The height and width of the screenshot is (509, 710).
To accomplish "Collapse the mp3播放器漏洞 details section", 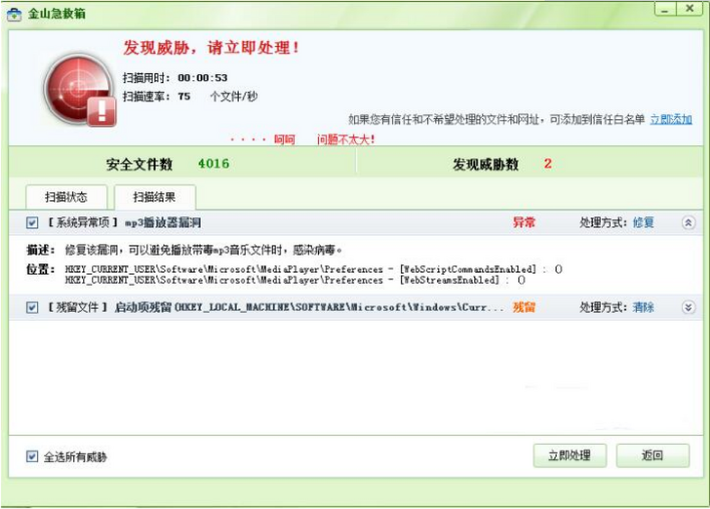I will click(x=688, y=223).
